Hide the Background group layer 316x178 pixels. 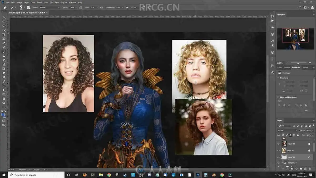pos(278,163)
